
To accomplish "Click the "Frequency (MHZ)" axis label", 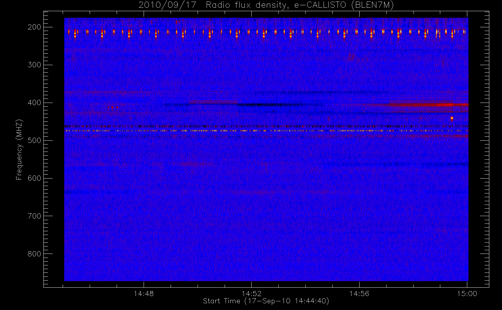I will (19, 149).
